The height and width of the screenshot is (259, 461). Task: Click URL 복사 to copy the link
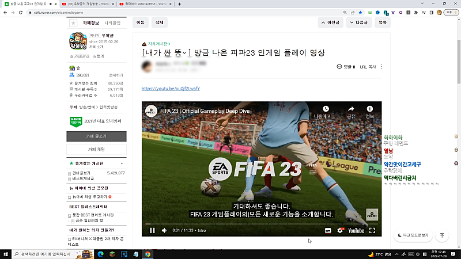pos(368,67)
